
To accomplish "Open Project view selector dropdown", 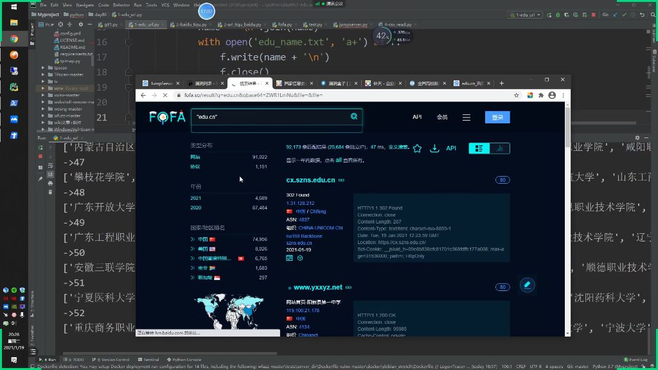I will pyautogui.click(x=46, y=25).
